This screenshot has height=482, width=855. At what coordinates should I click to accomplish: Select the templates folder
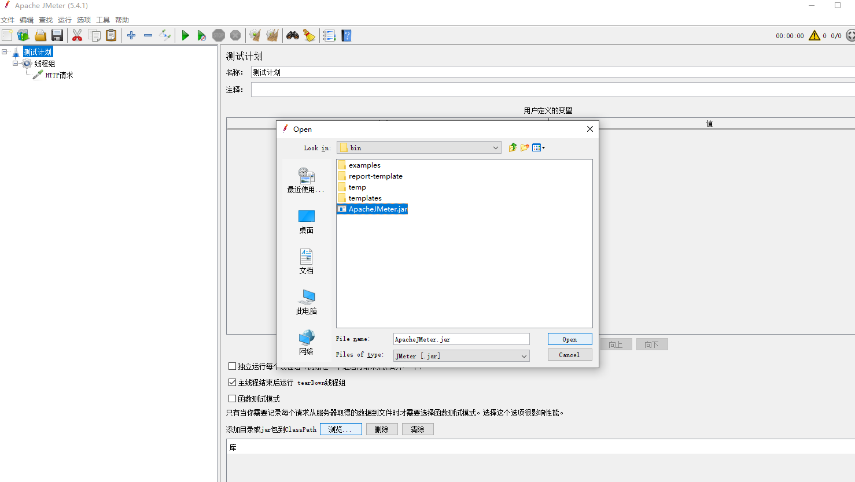coord(360,198)
